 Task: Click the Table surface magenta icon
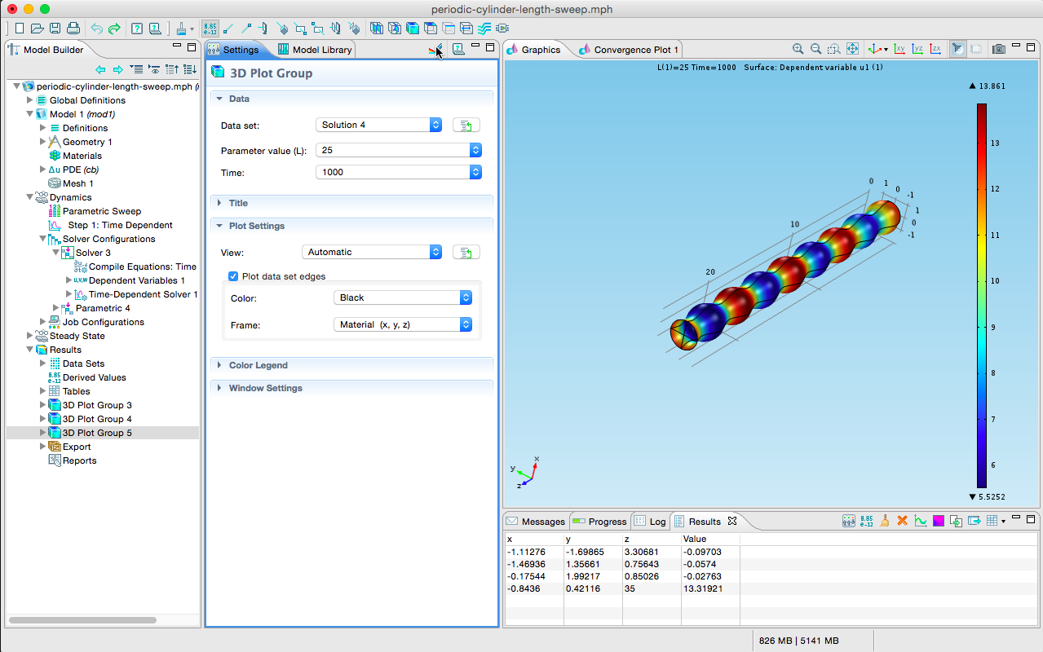pyautogui.click(x=939, y=520)
